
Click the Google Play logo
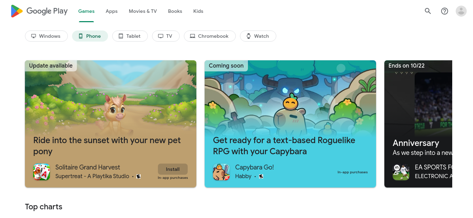tap(39, 11)
